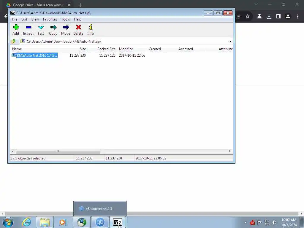Go up one folder level in 7-Zip

tap(14, 41)
